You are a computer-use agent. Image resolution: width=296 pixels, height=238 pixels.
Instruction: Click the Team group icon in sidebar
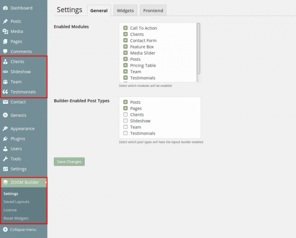[5, 82]
